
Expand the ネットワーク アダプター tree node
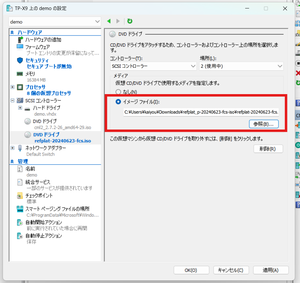(12, 148)
